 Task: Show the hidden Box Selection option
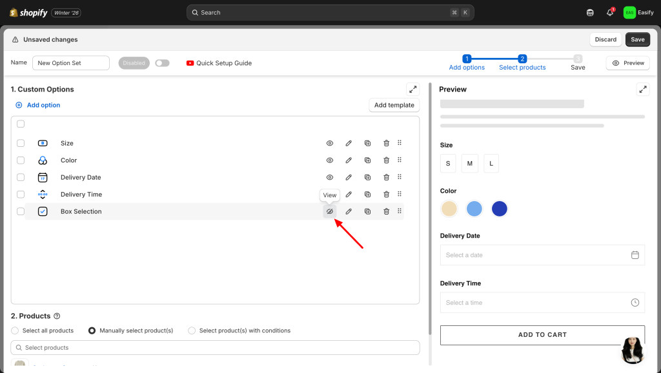[x=330, y=211]
